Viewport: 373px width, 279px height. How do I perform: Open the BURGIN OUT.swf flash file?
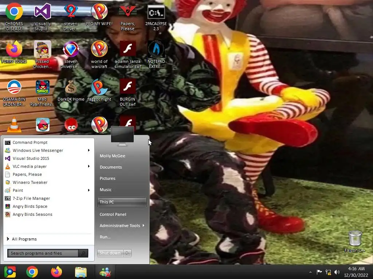(127, 93)
